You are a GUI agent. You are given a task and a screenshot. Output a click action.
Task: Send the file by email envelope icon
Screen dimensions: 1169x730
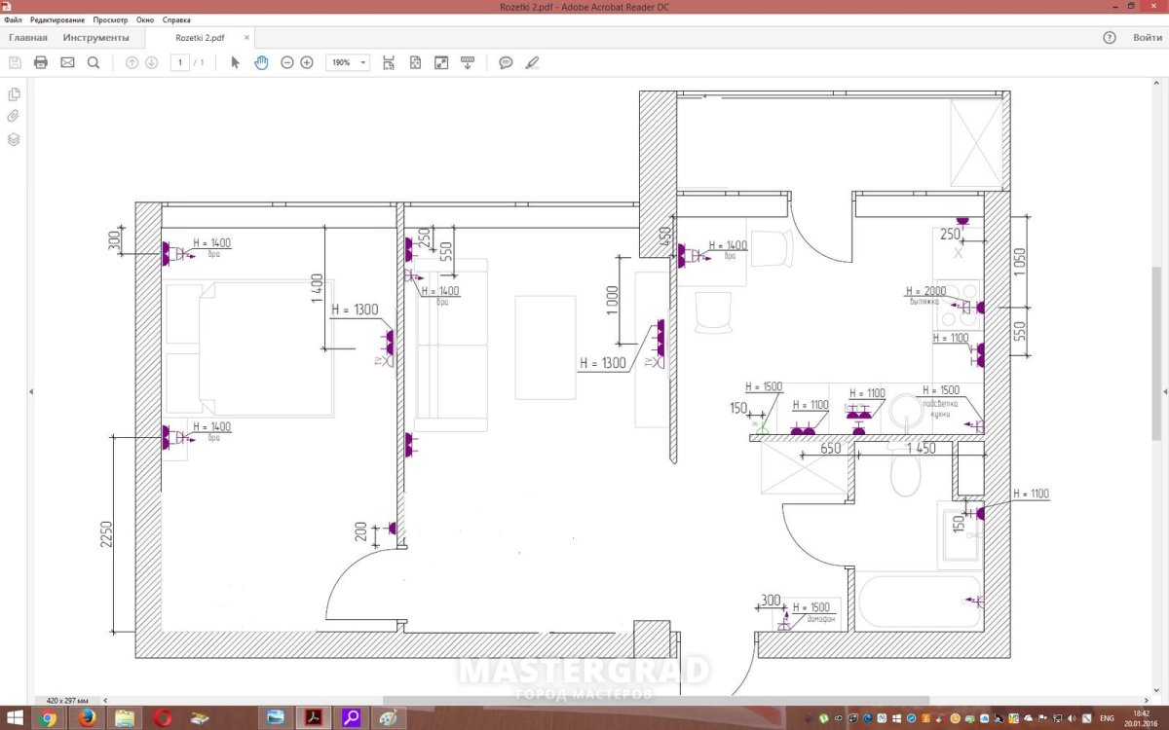[x=67, y=62]
